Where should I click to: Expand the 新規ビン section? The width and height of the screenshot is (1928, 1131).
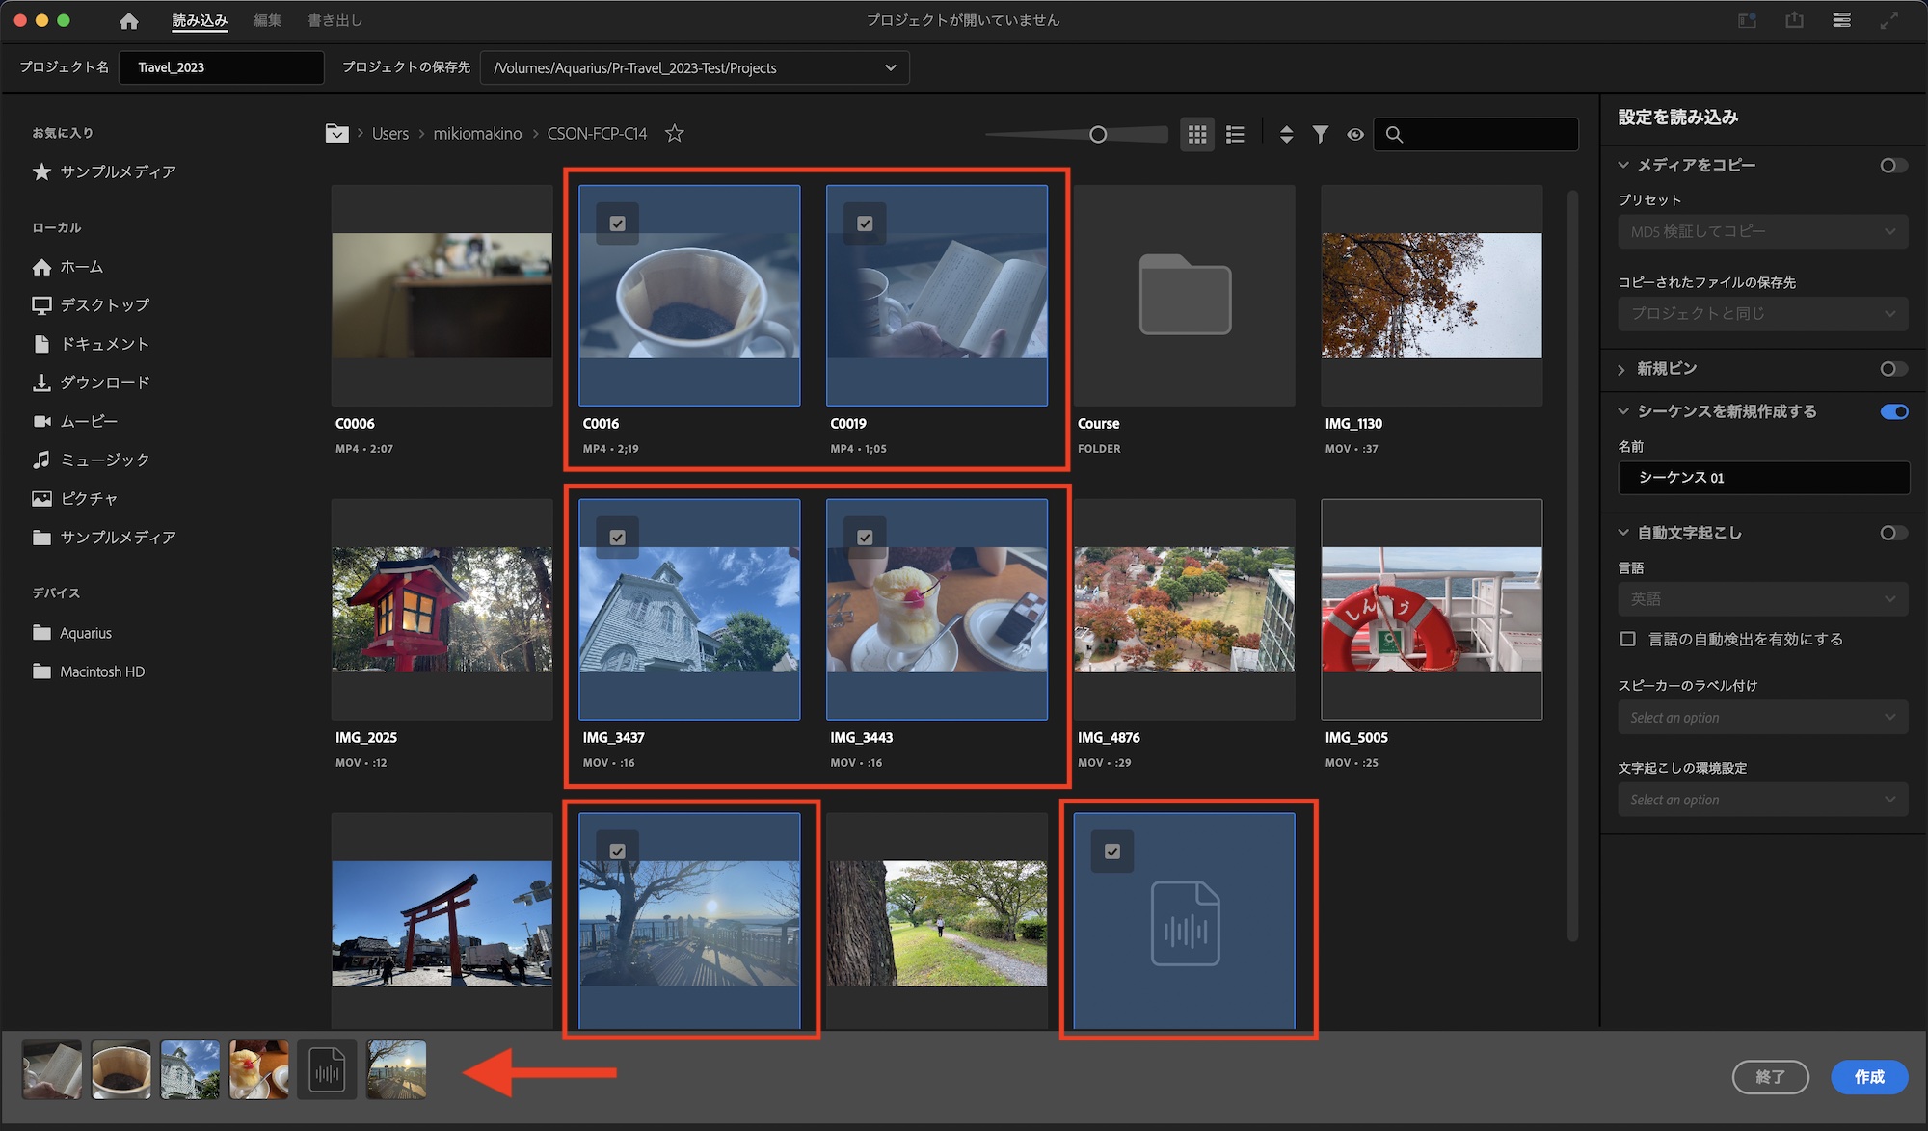coord(1622,370)
